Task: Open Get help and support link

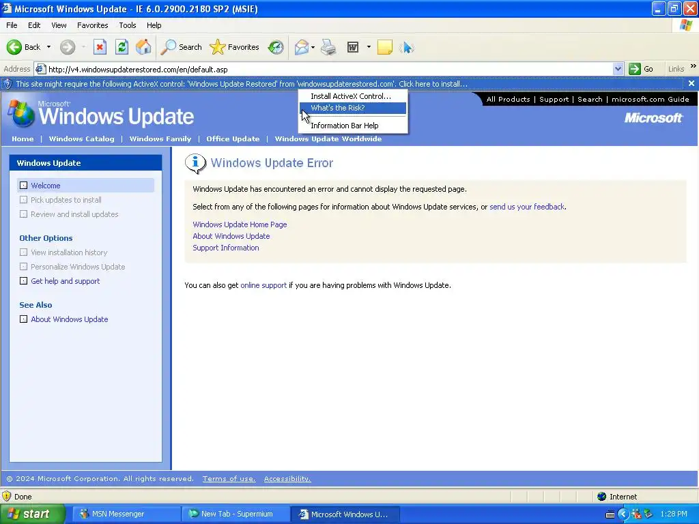Action: [65, 281]
